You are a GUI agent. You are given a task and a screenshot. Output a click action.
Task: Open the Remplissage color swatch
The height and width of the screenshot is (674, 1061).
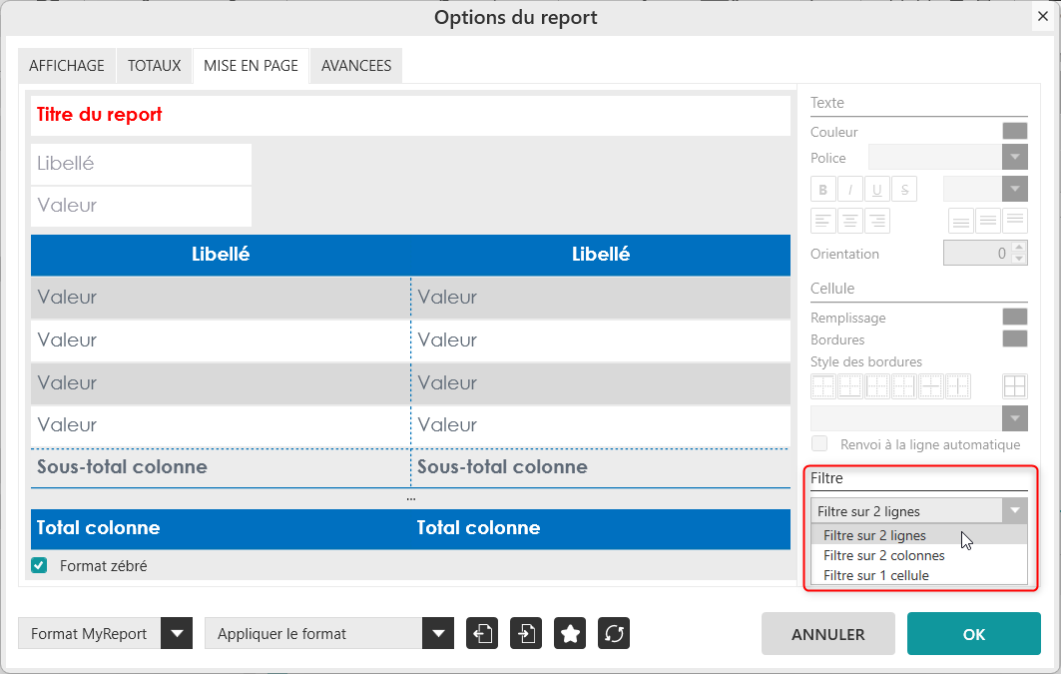[1015, 318]
